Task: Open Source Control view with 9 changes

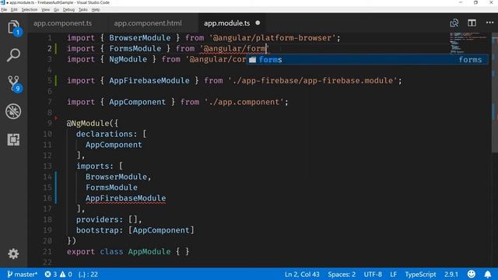Action: [x=13, y=83]
